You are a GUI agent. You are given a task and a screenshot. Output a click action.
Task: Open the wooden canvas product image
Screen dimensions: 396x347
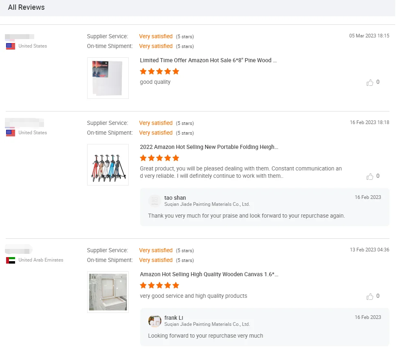click(x=108, y=292)
